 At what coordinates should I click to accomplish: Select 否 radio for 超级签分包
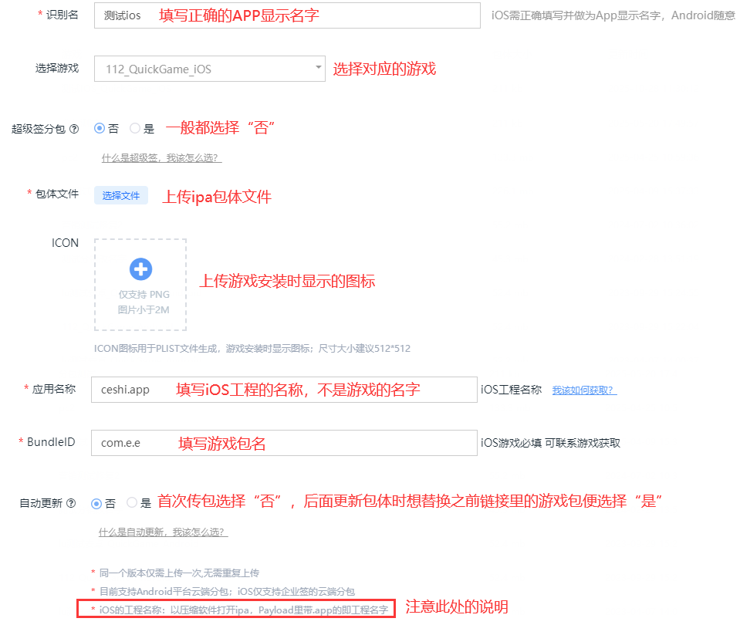point(99,129)
